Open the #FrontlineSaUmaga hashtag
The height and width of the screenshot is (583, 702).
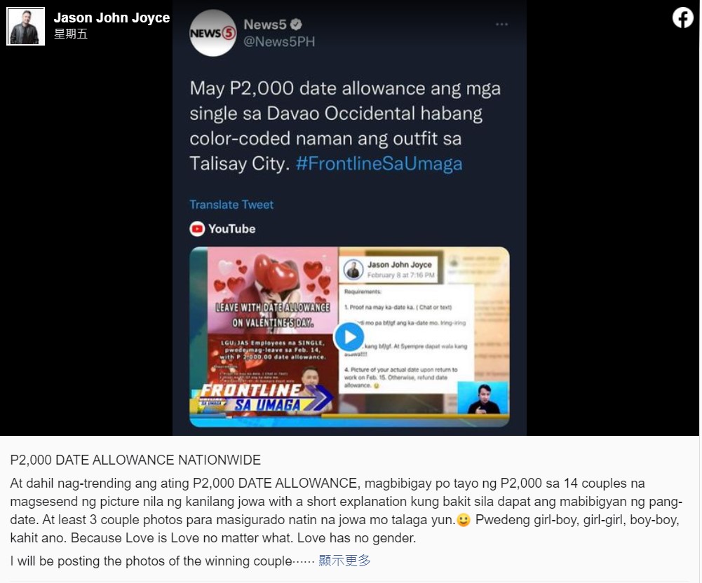pos(379,163)
